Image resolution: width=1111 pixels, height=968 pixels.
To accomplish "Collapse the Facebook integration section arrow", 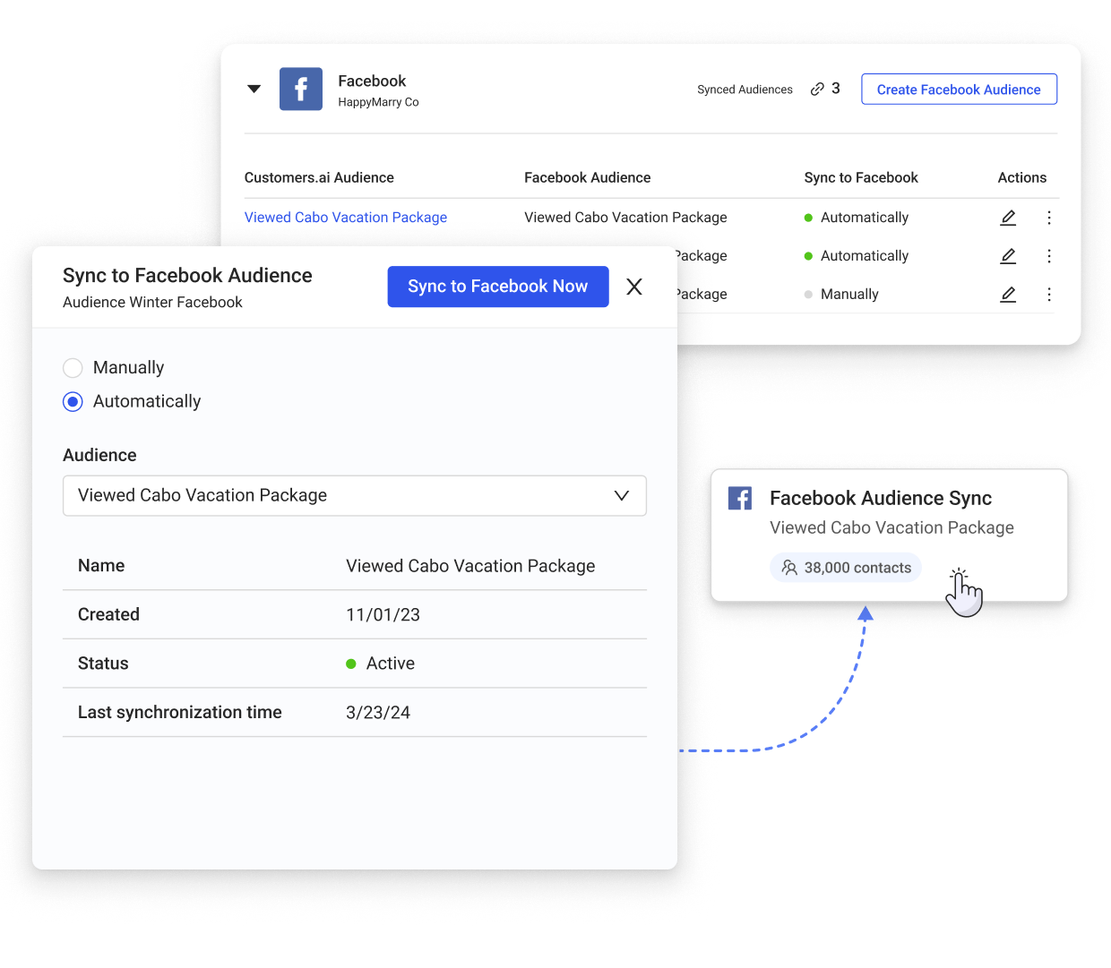I will 254,89.
